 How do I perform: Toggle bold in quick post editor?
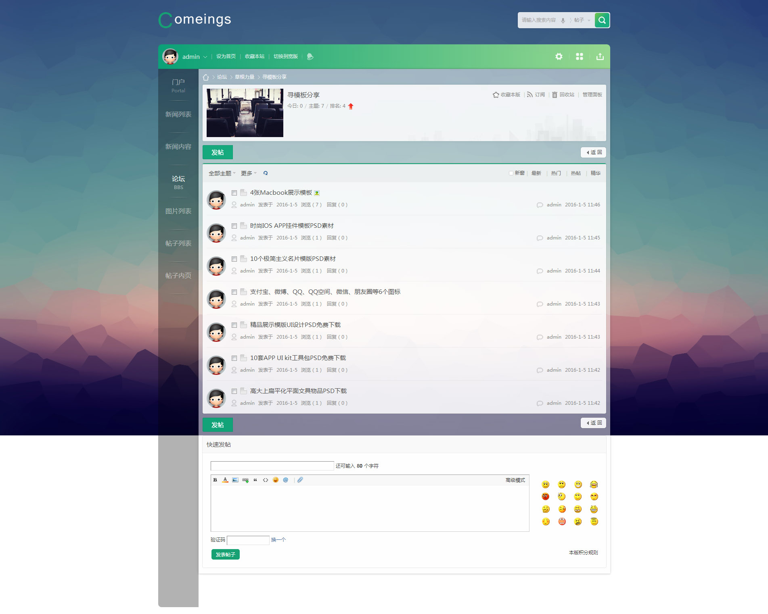coord(215,480)
